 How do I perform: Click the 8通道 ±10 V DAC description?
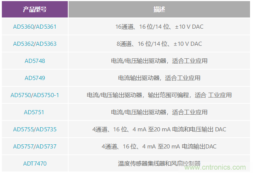coord(159,44)
